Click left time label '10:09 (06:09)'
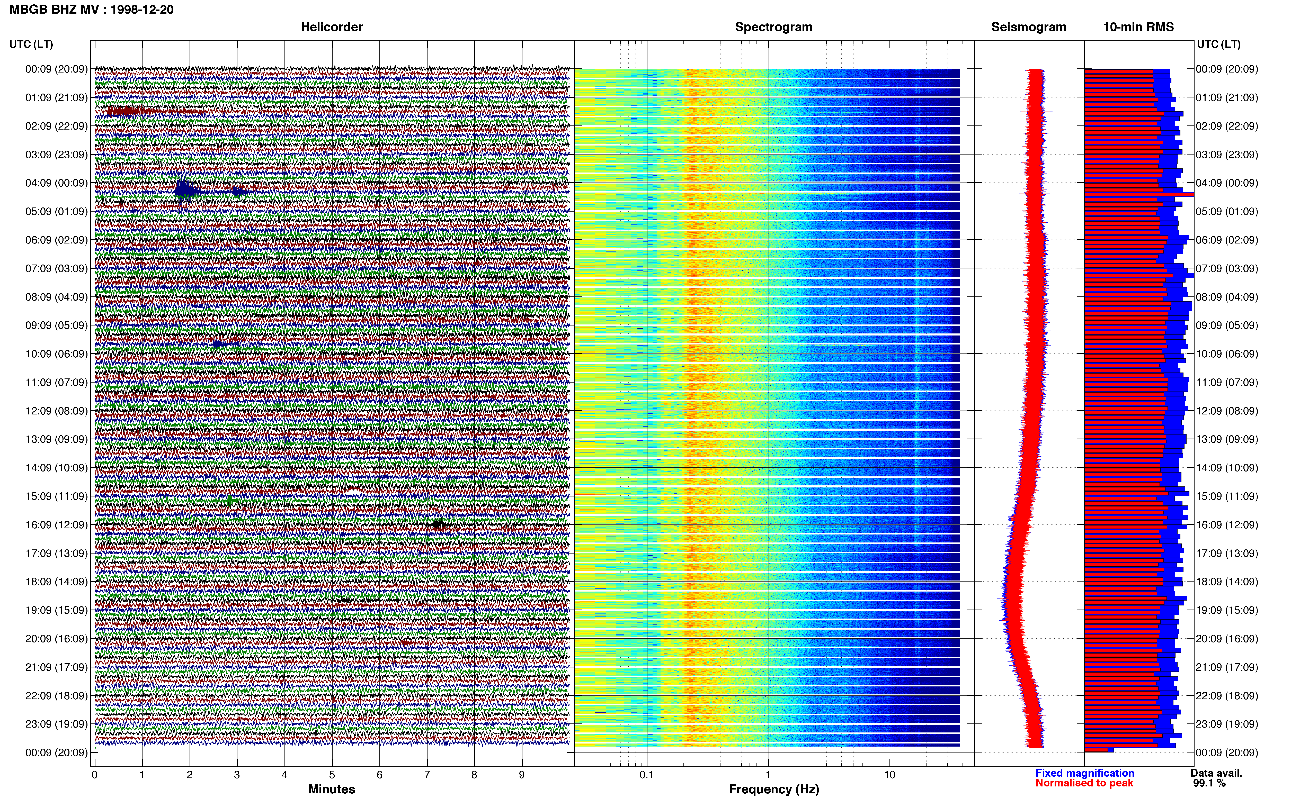Image resolution: width=1291 pixels, height=807 pixels. click(x=57, y=354)
